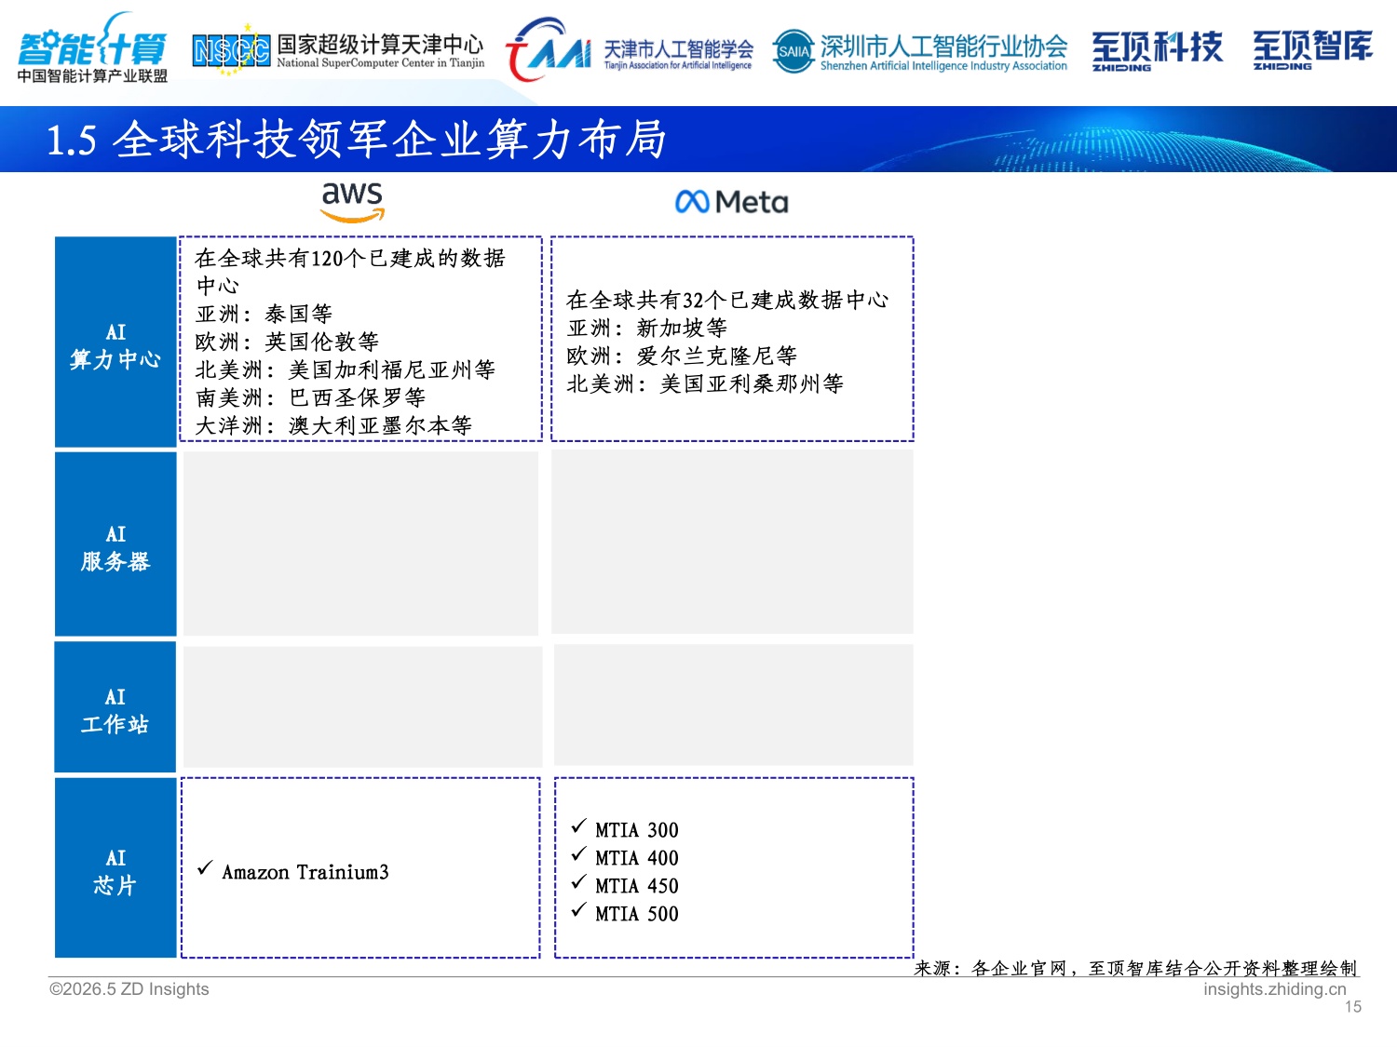Screen dimensions: 1397x1047
Task: Click the line 欧洲：爱尔兰克隆尼等
Action: click(682, 356)
